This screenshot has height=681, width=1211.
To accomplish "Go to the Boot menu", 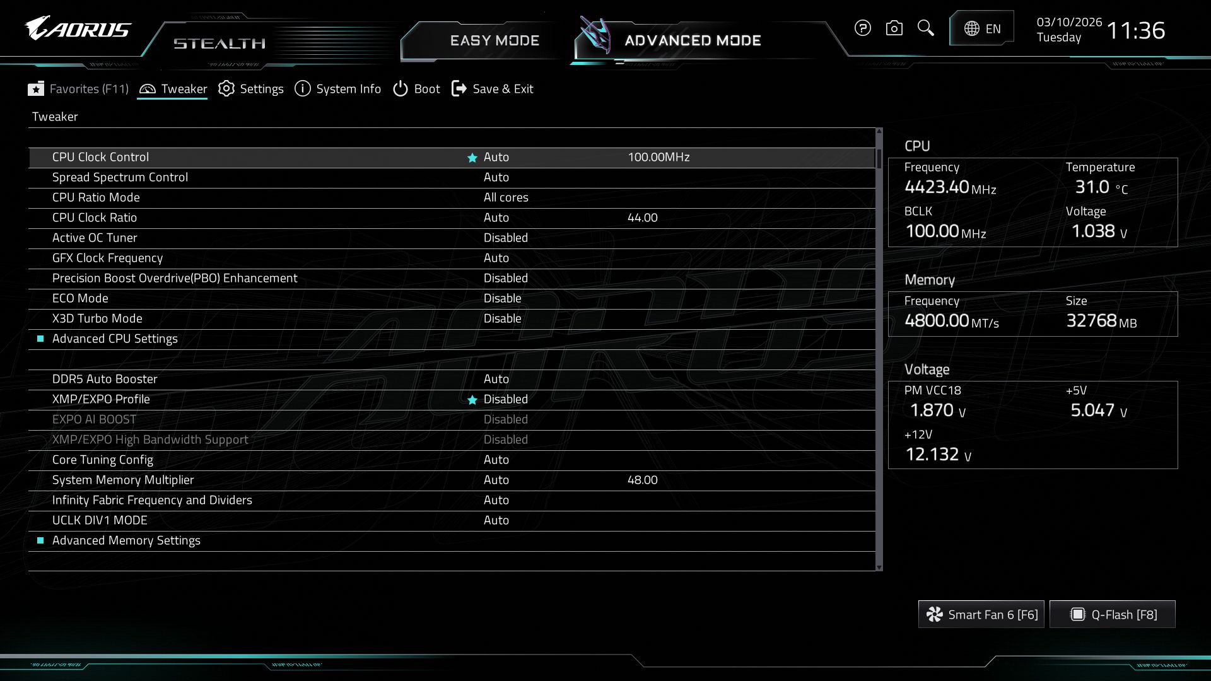I will (426, 89).
